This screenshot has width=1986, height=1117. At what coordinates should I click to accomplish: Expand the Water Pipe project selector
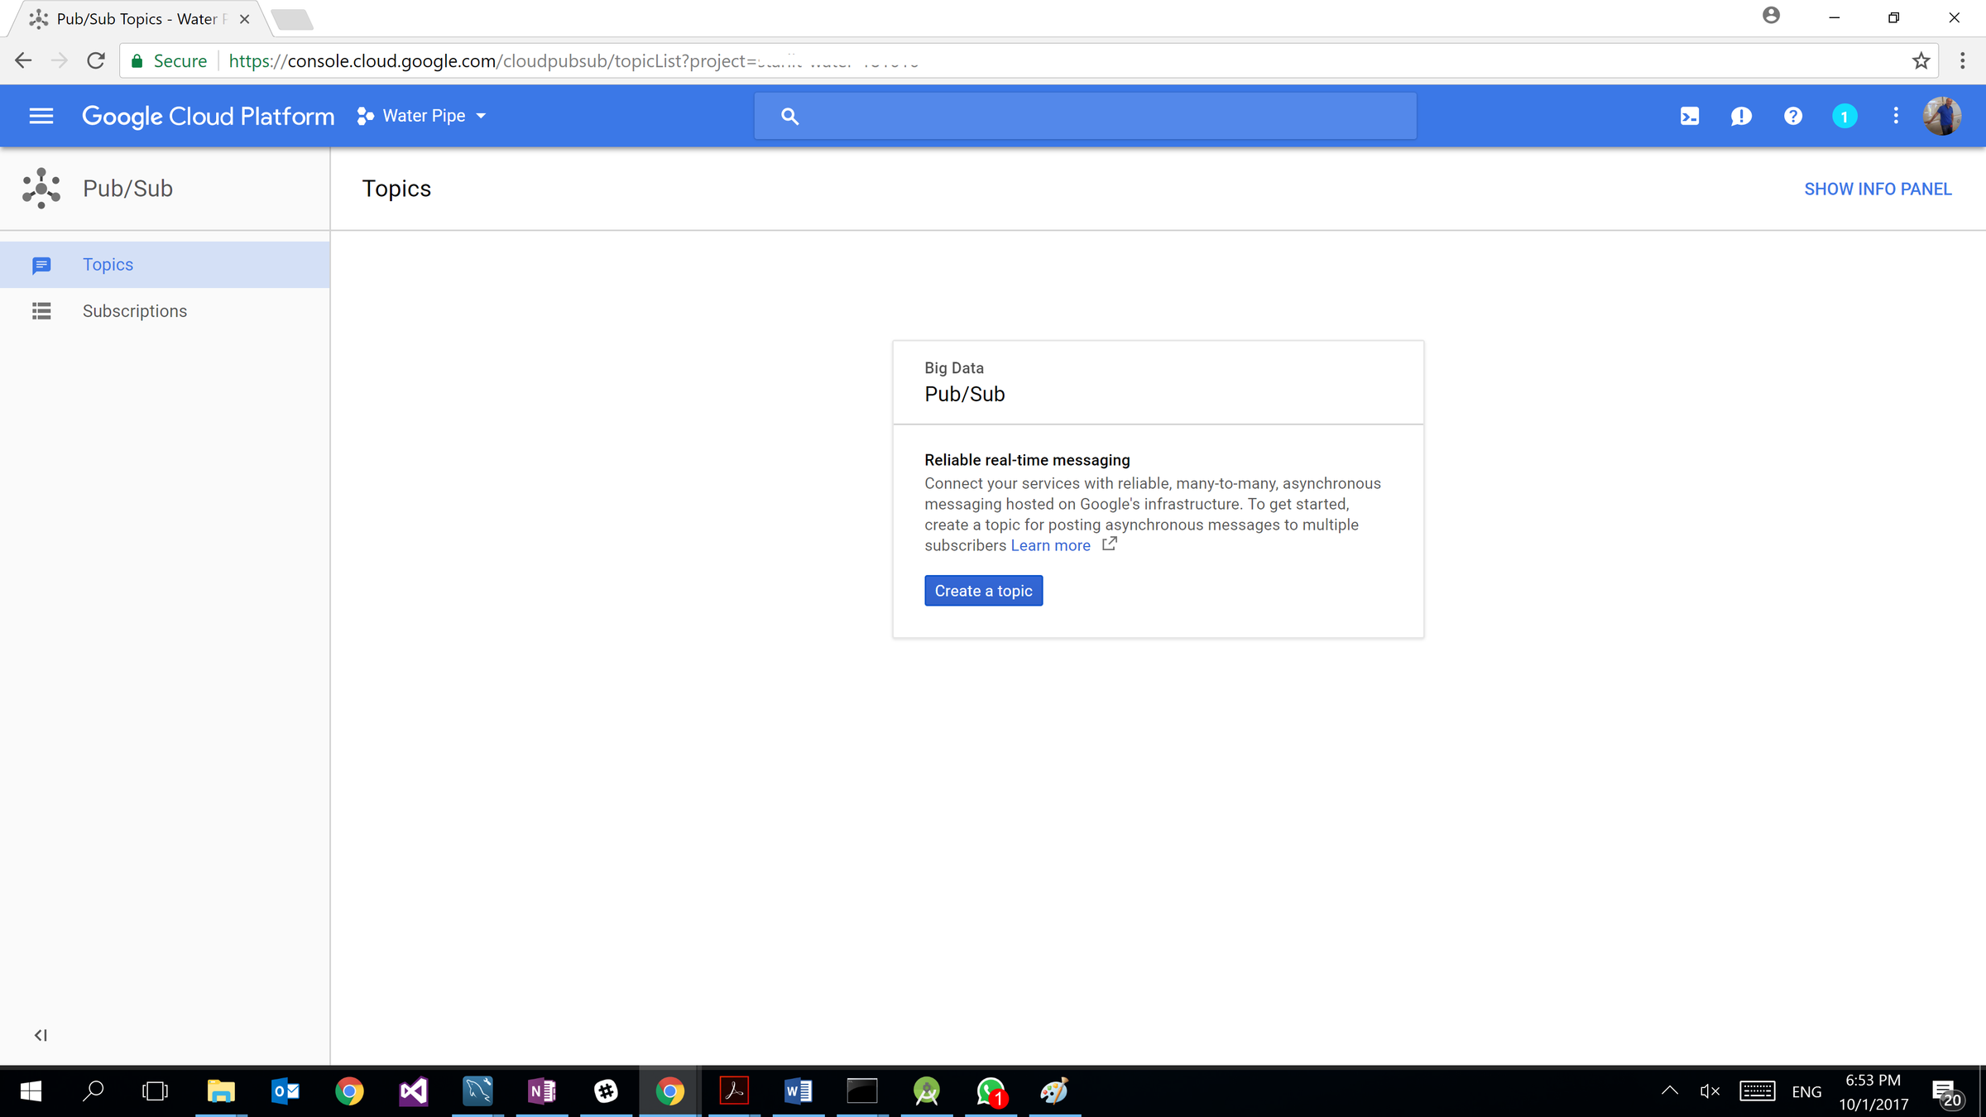pos(422,116)
